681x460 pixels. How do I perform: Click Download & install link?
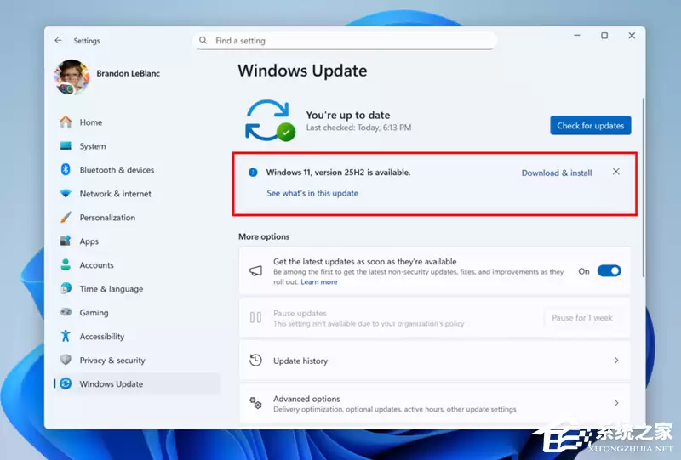tap(557, 173)
